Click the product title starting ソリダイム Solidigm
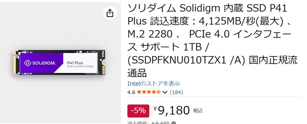Screen dimensions: 307x124 [213, 41]
